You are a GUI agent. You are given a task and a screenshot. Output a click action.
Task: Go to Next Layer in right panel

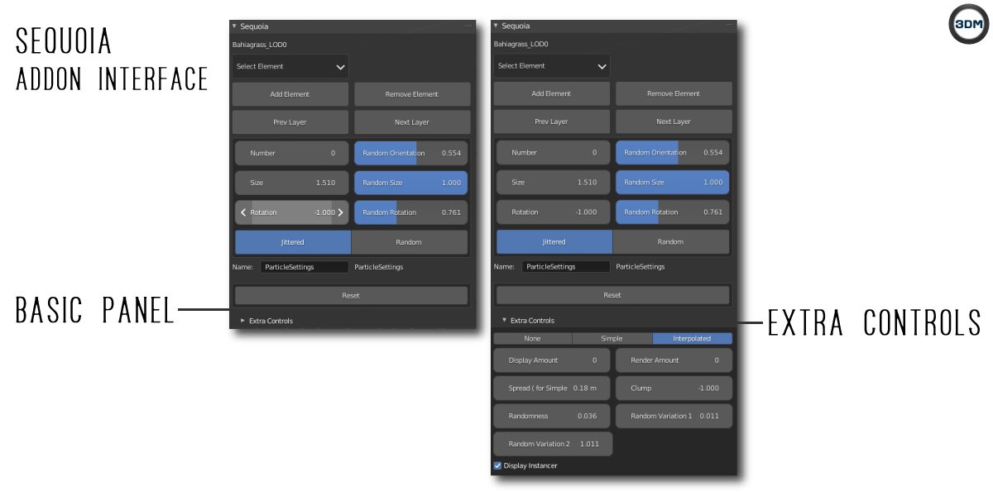(x=674, y=122)
